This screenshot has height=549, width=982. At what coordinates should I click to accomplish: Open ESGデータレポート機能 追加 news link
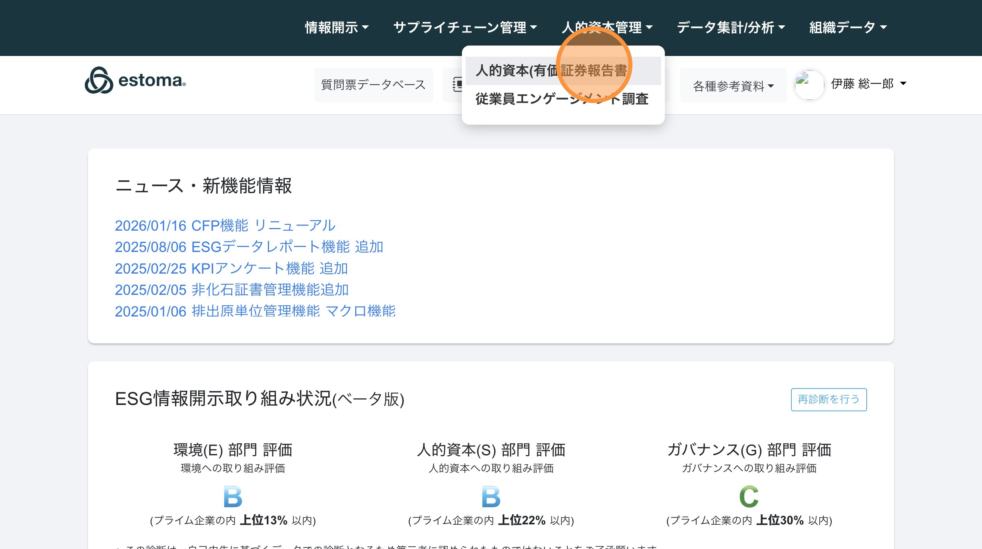pos(249,247)
